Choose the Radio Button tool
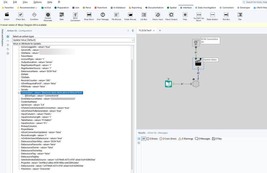The width and height of the screenshot is (267, 173). (212, 16)
